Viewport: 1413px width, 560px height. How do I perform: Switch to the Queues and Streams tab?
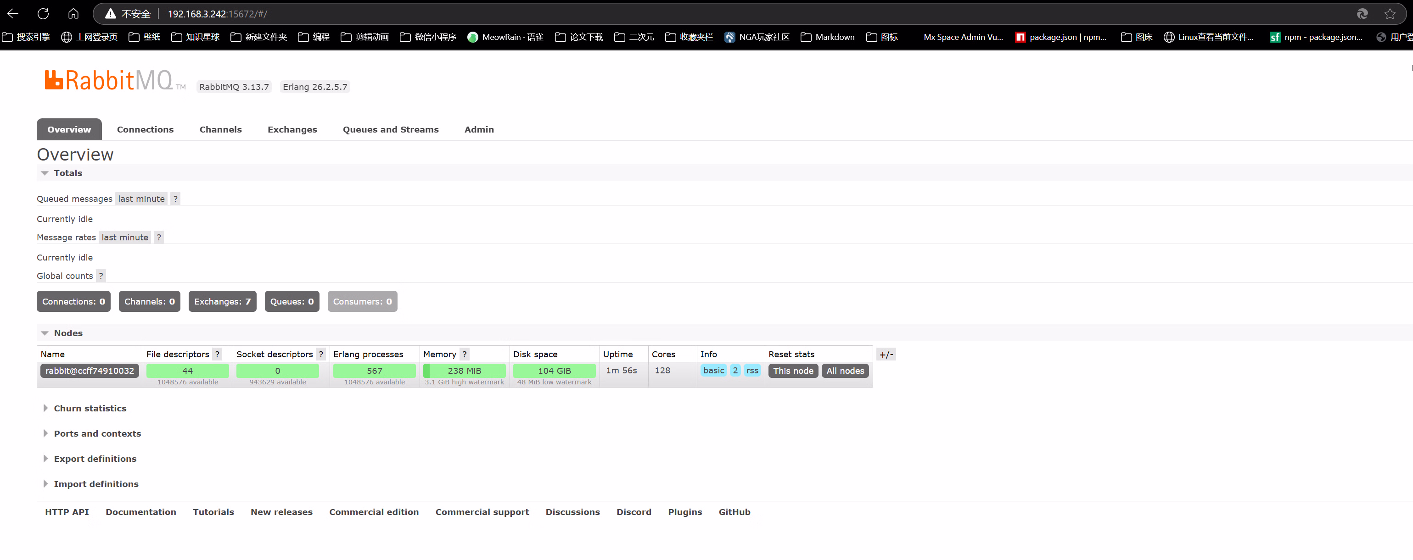coord(391,129)
